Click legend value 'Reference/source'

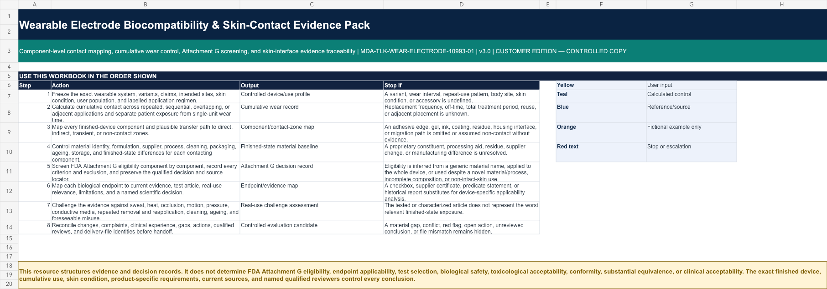[x=692, y=113]
